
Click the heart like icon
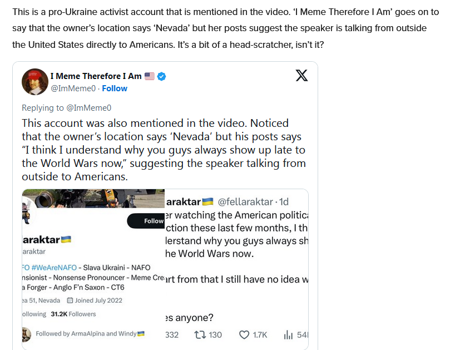(244, 334)
